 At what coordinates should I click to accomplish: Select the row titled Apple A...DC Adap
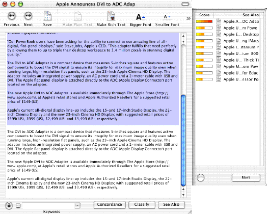pos(227,21)
